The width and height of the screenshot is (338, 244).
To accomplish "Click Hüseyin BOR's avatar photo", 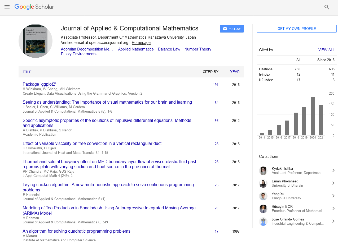I will coord(263,209).
